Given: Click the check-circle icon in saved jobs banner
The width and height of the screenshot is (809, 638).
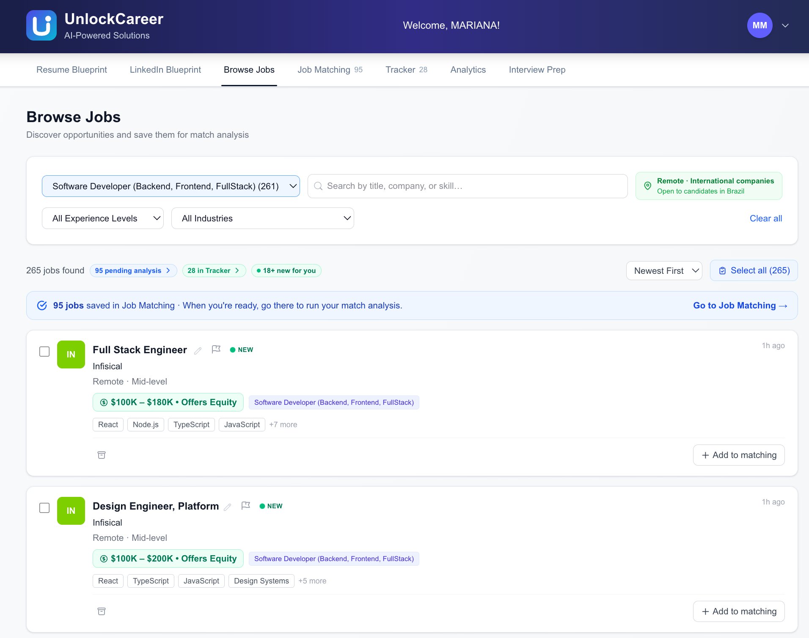Looking at the screenshot, I should (x=42, y=305).
